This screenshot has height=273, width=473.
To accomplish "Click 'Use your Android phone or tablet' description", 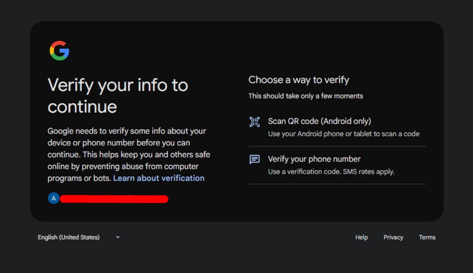I will click(343, 134).
